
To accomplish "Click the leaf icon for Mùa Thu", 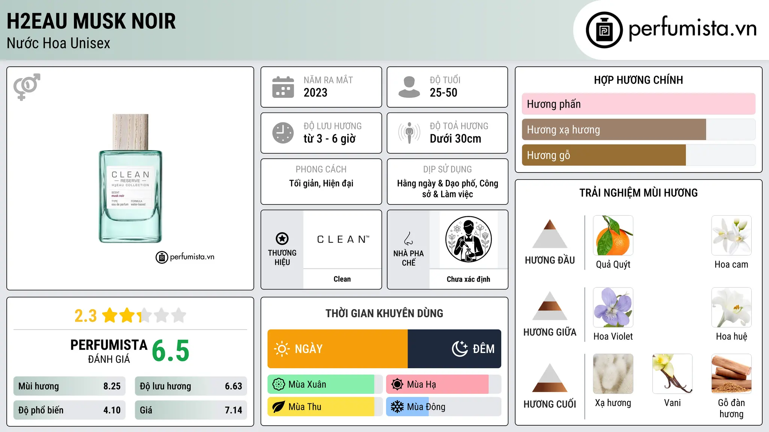I will [279, 407].
